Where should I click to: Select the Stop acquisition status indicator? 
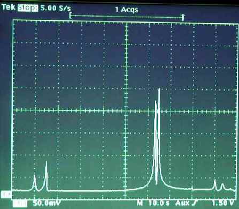(28, 8)
